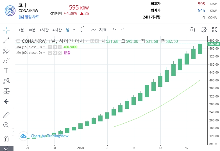The width and height of the screenshot is (220, 151).
Task: Remove the MA 60 indicator
Action: (x=59, y=53)
